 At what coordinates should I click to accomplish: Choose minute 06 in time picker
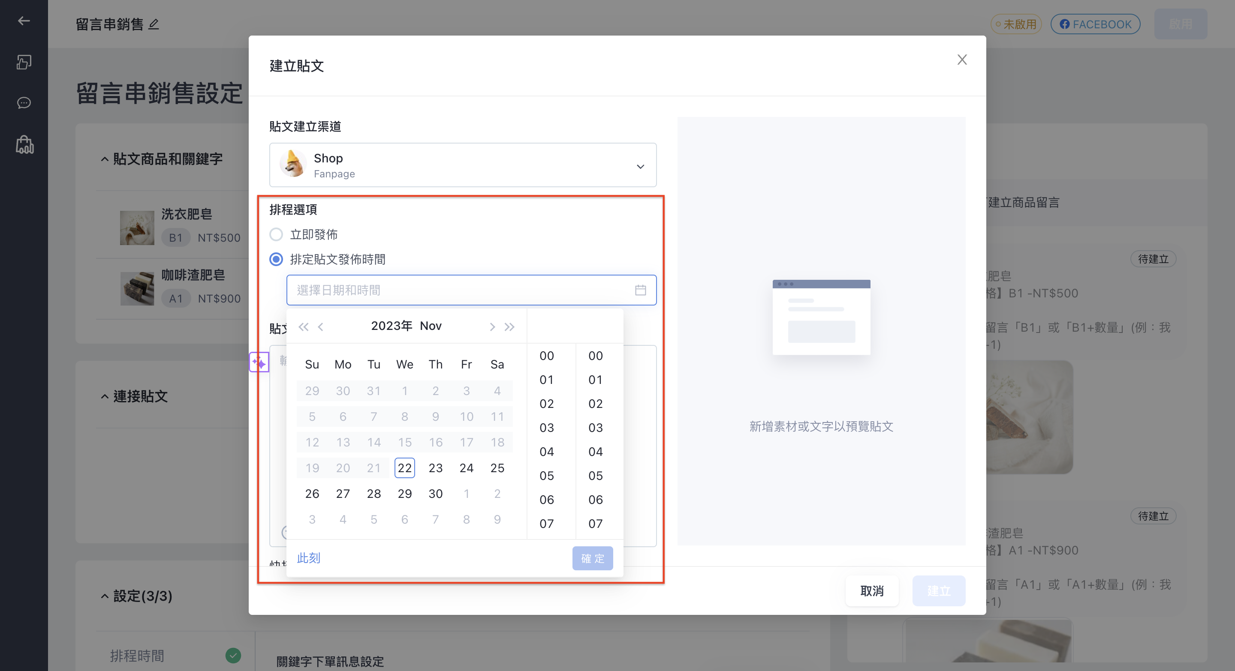point(596,500)
